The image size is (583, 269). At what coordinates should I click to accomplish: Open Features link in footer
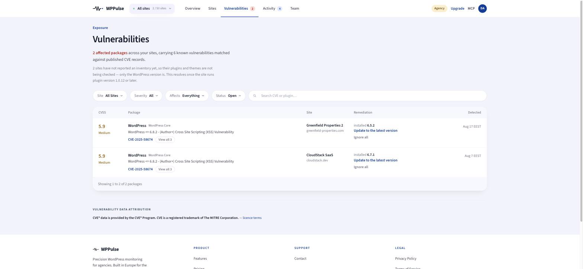(200, 259)
